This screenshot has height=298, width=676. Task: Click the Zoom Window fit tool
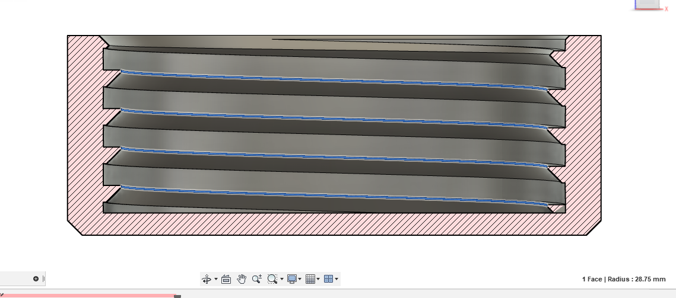(272, 279)
